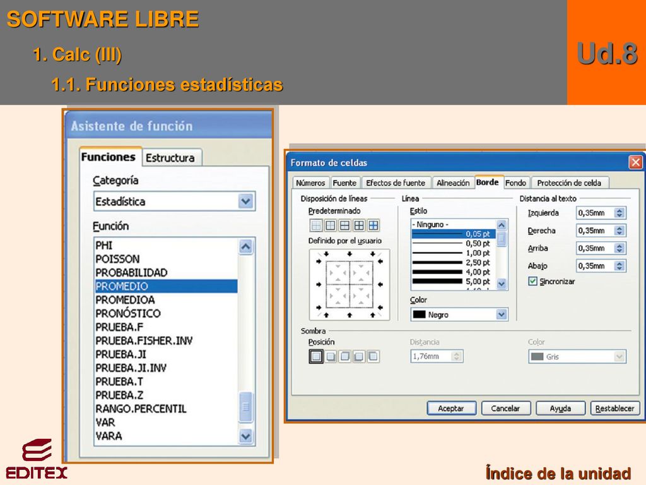646x485 pixels.
Task: Click the line style list scroll-up arrow
Action: (x=502, y=225)
